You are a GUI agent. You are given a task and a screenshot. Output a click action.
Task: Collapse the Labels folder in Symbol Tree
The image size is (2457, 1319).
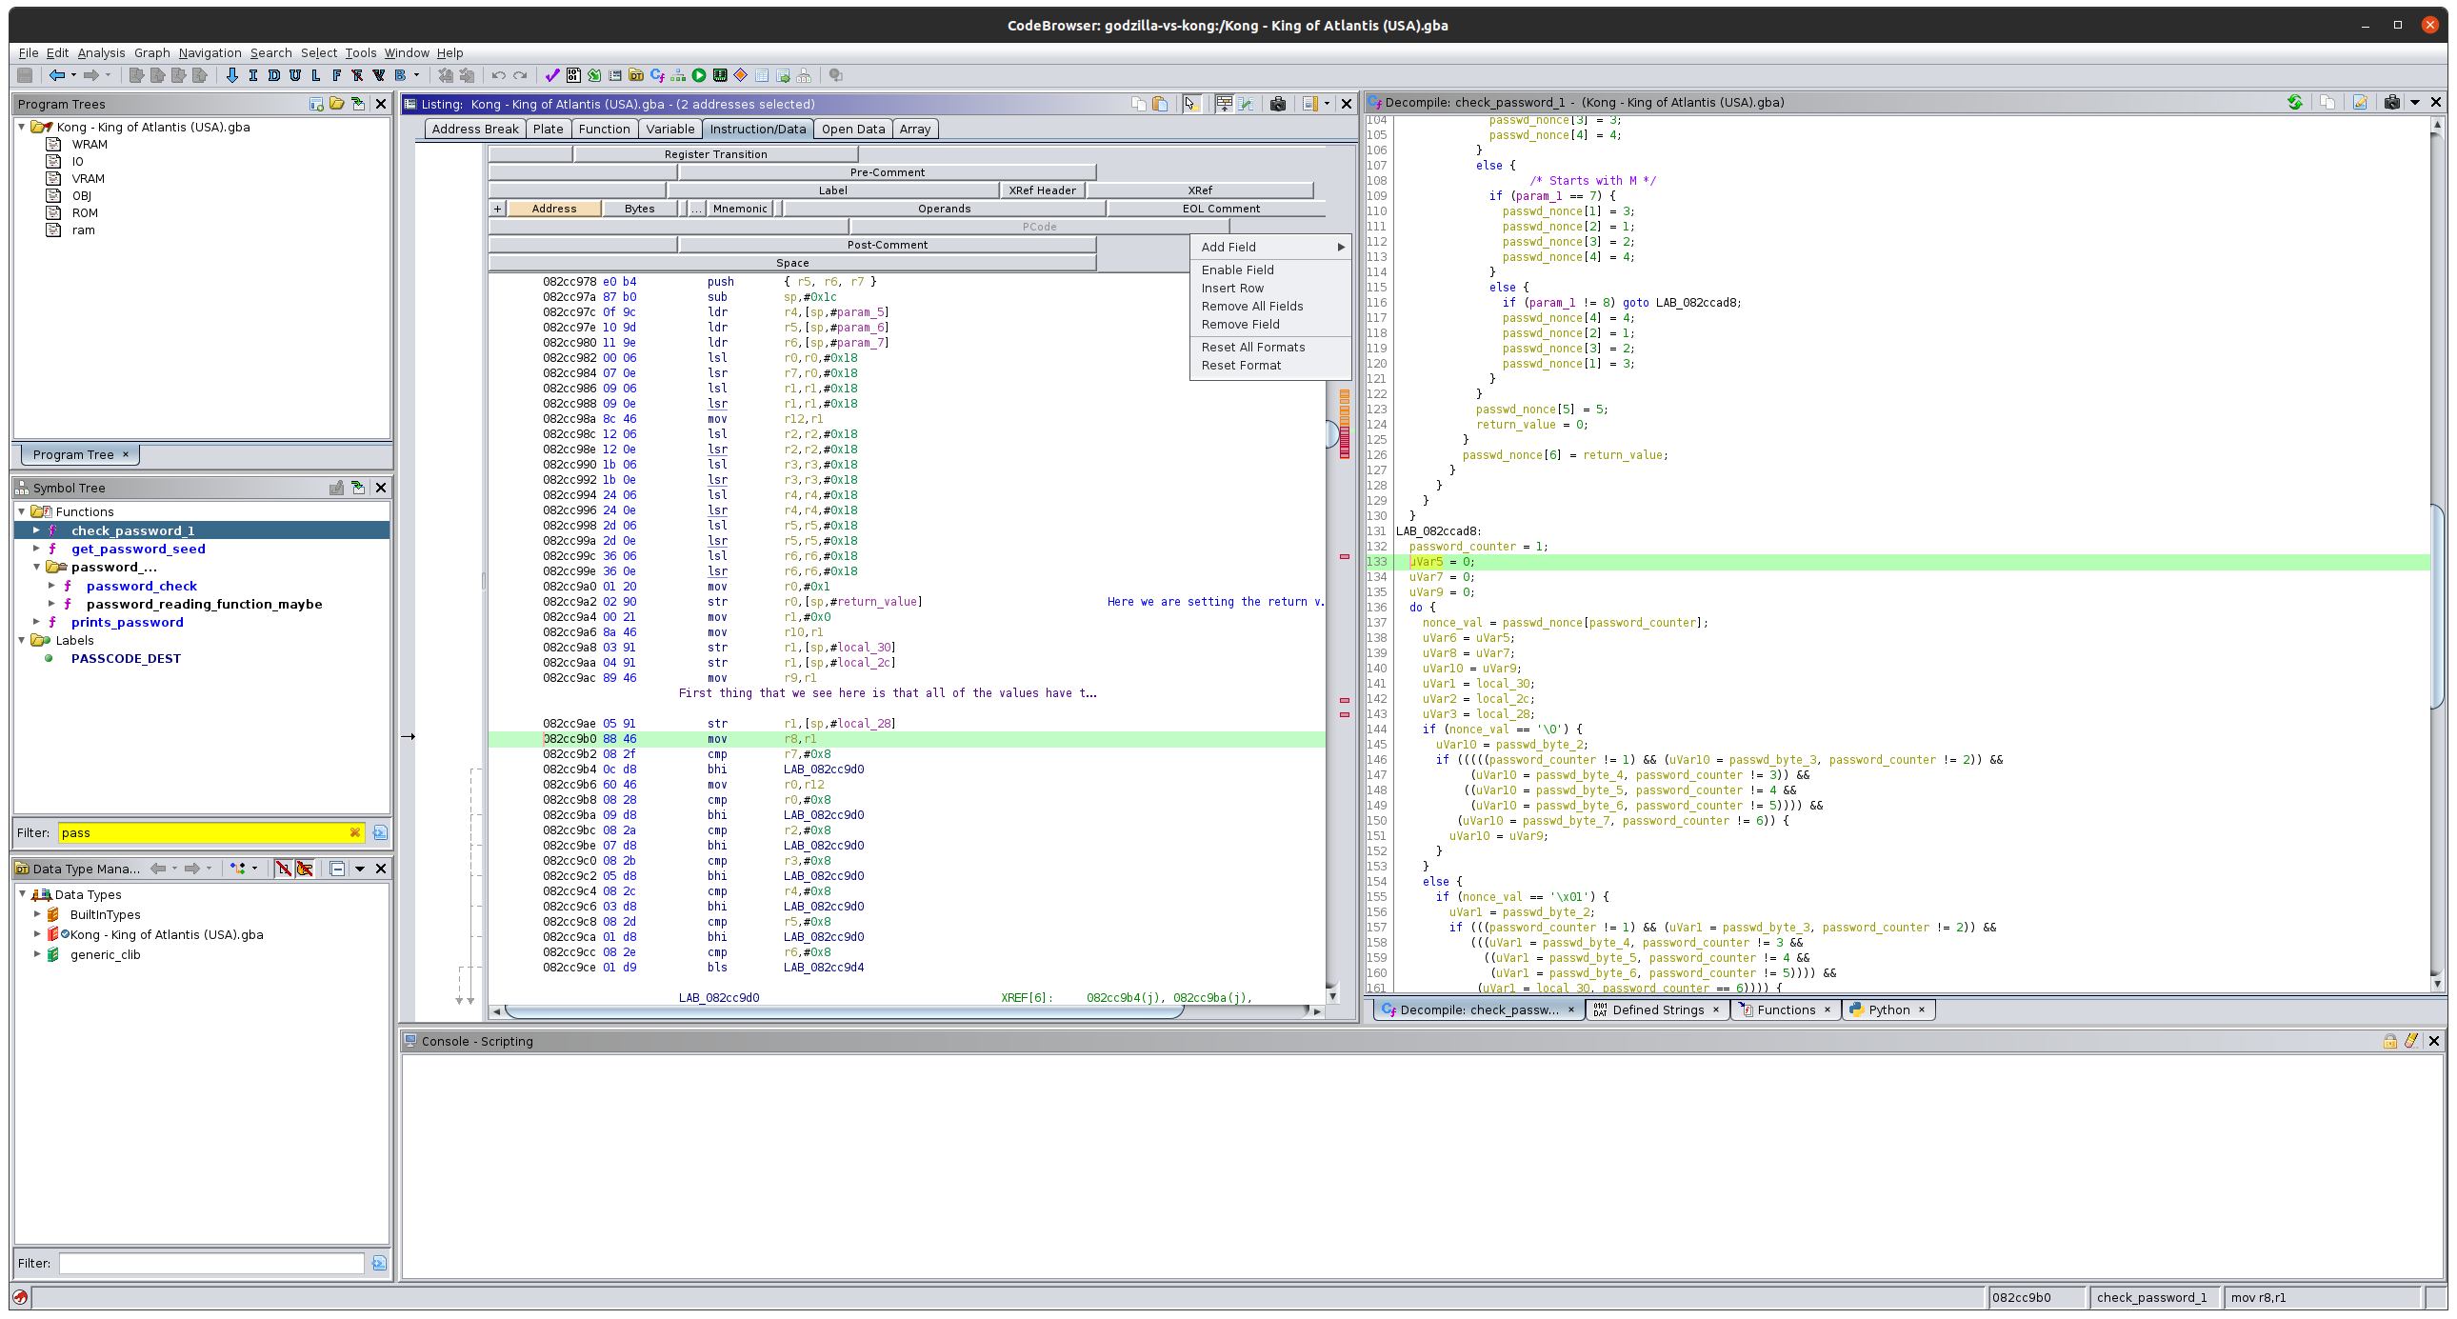(x=22, y=640)
